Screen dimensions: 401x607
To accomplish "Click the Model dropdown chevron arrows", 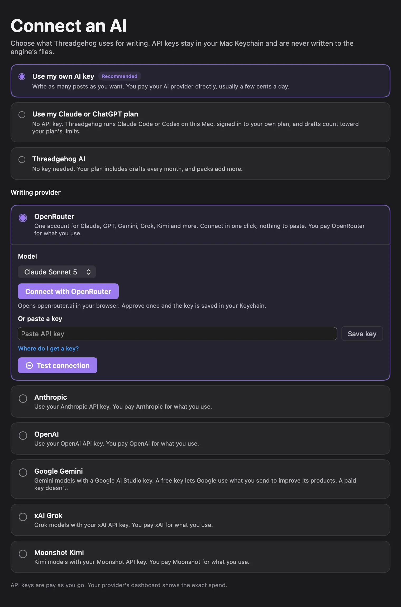I will tap(89, 272).
